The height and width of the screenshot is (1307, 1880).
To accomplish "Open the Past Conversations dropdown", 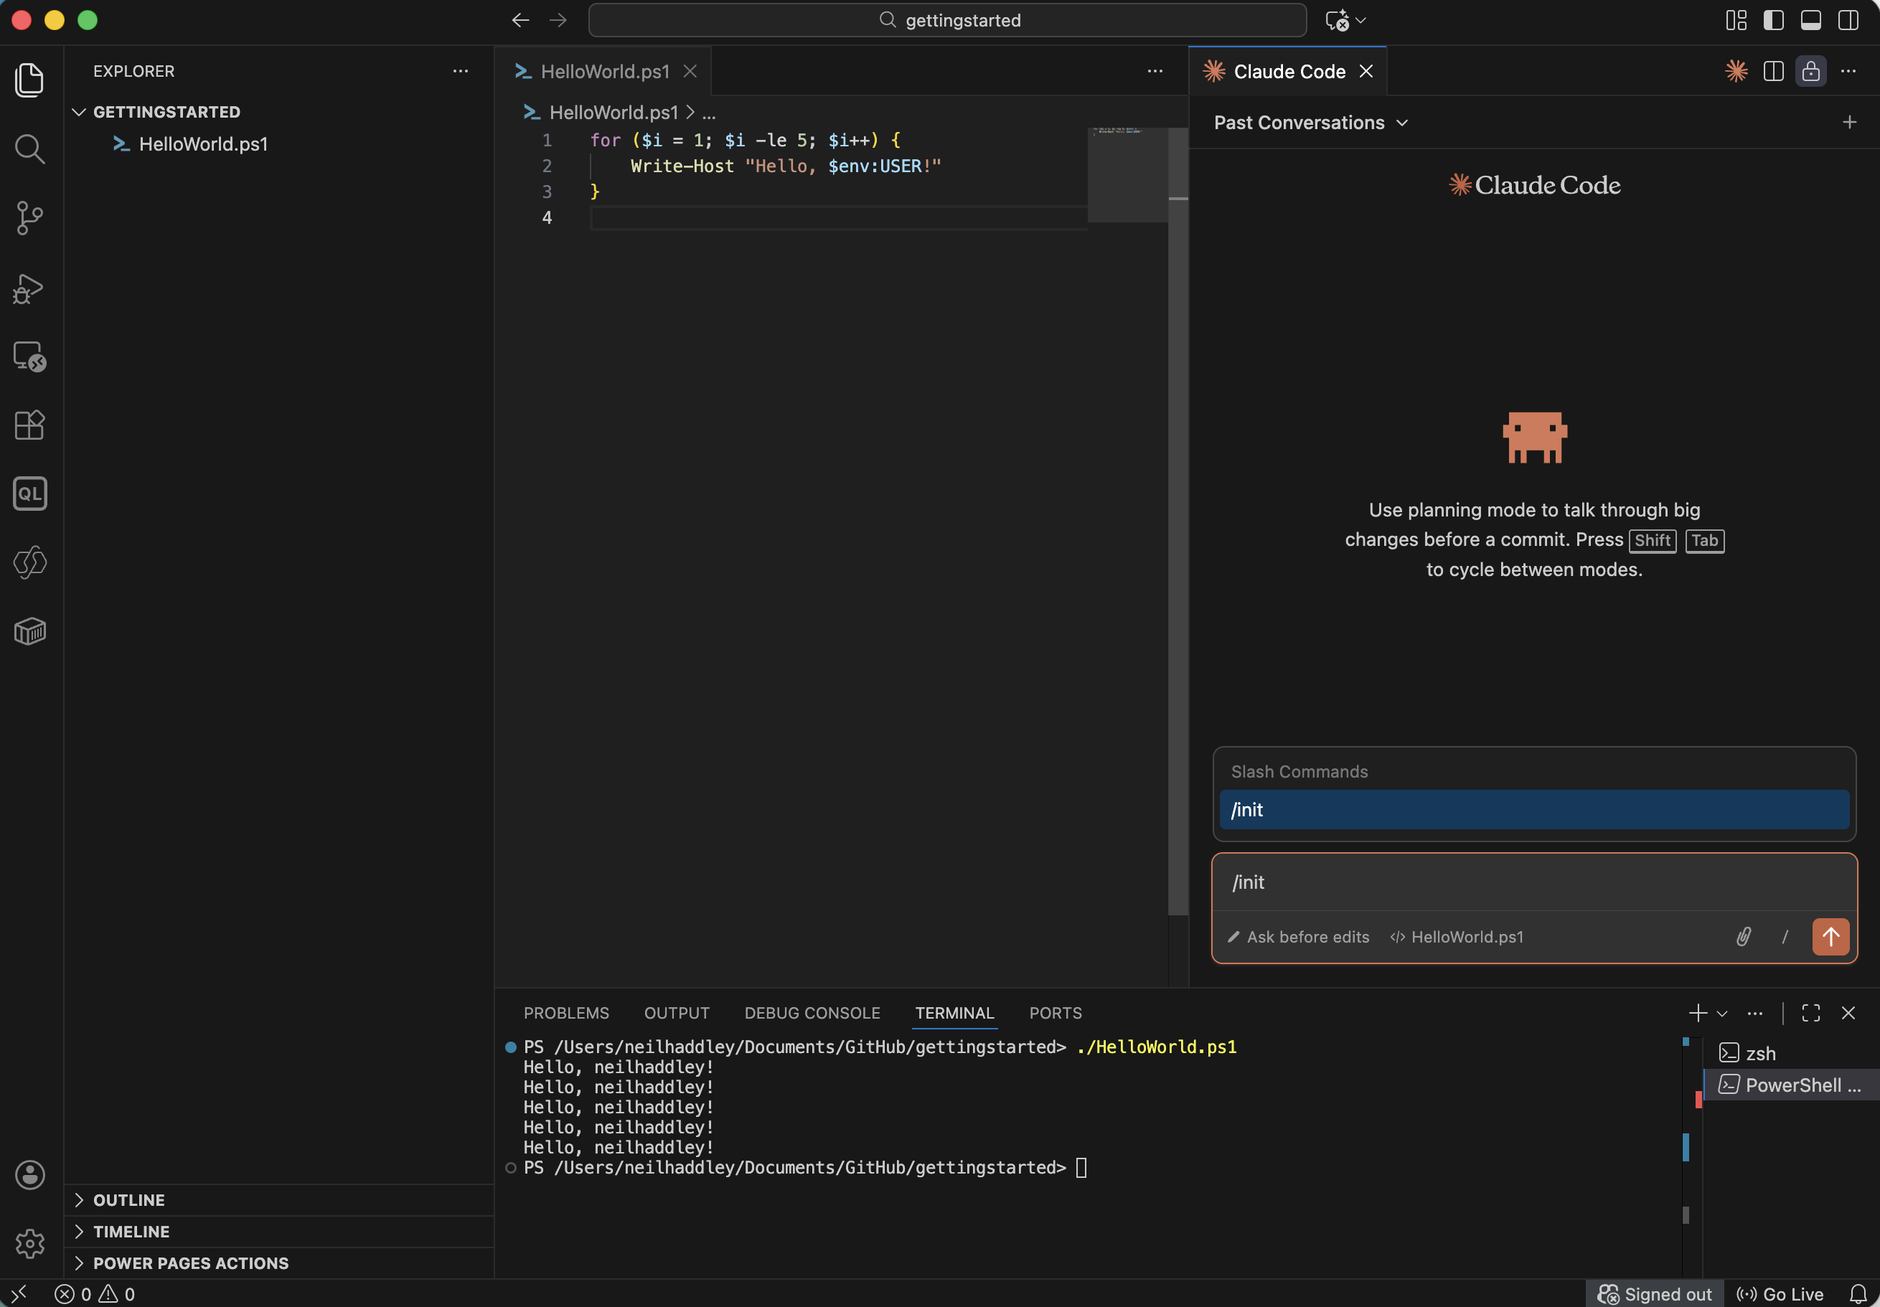I will 1310,123.
